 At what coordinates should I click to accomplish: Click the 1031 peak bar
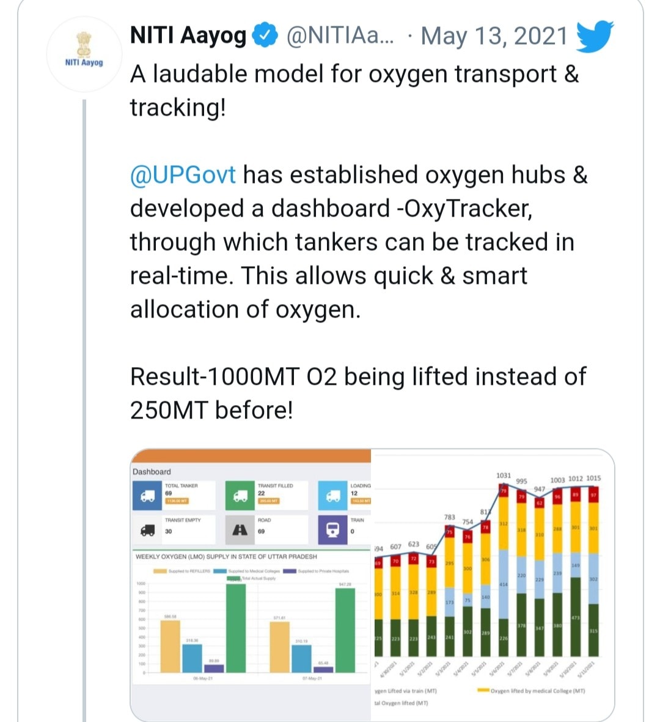point(504,570)
